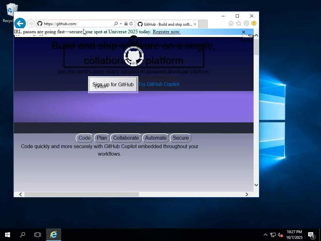Open Try GitHub Copilot link
321x241 pixels.
click(159, 84)
